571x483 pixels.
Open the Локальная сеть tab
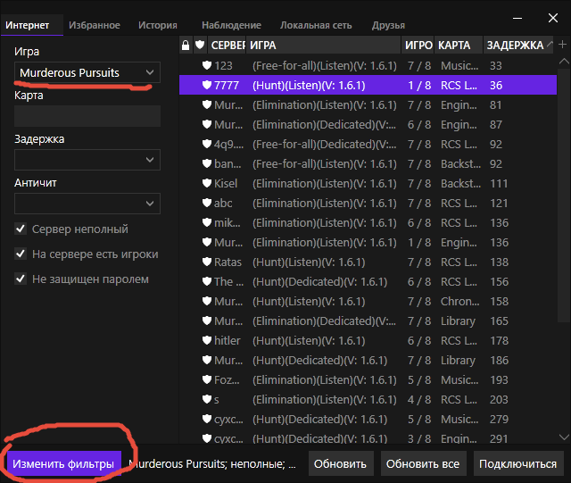[316, 25]
